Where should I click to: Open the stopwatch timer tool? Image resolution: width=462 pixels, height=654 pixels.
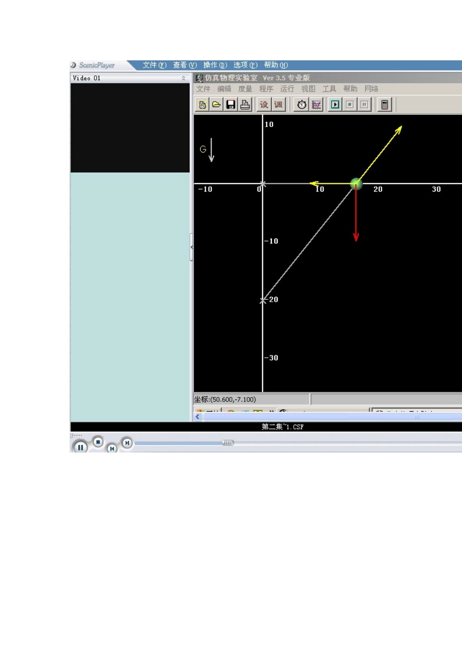coord(302,105)
